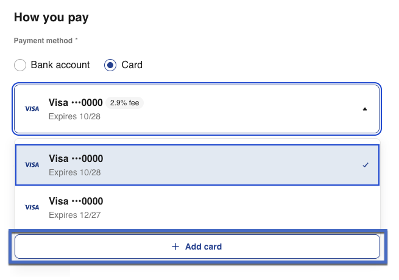Click the plus icon beside Add card
The width and height of the screenshot is (399, 280).
175,247
